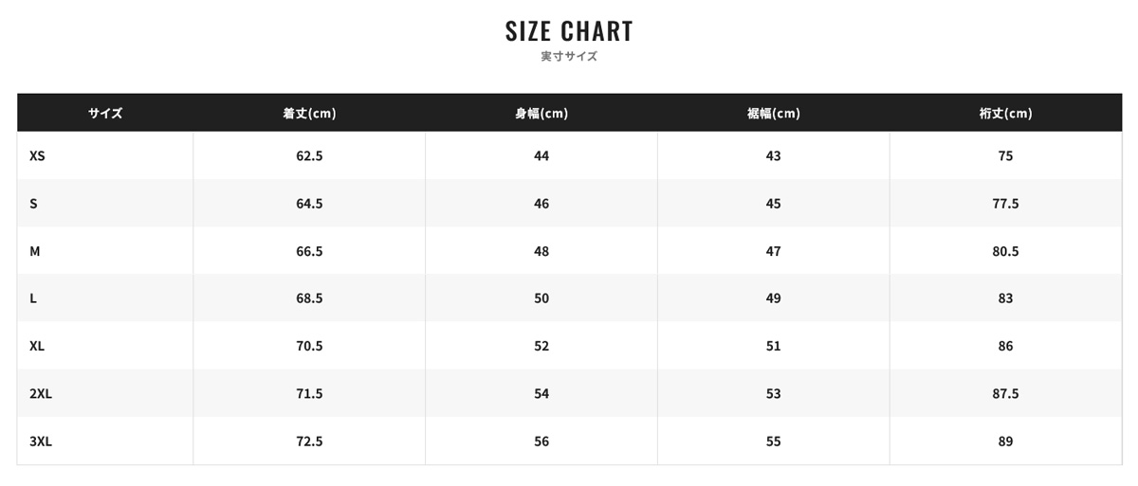Select the XL size row label
This screenshot has height=486, width=1138.
click(x=37, y=346)
